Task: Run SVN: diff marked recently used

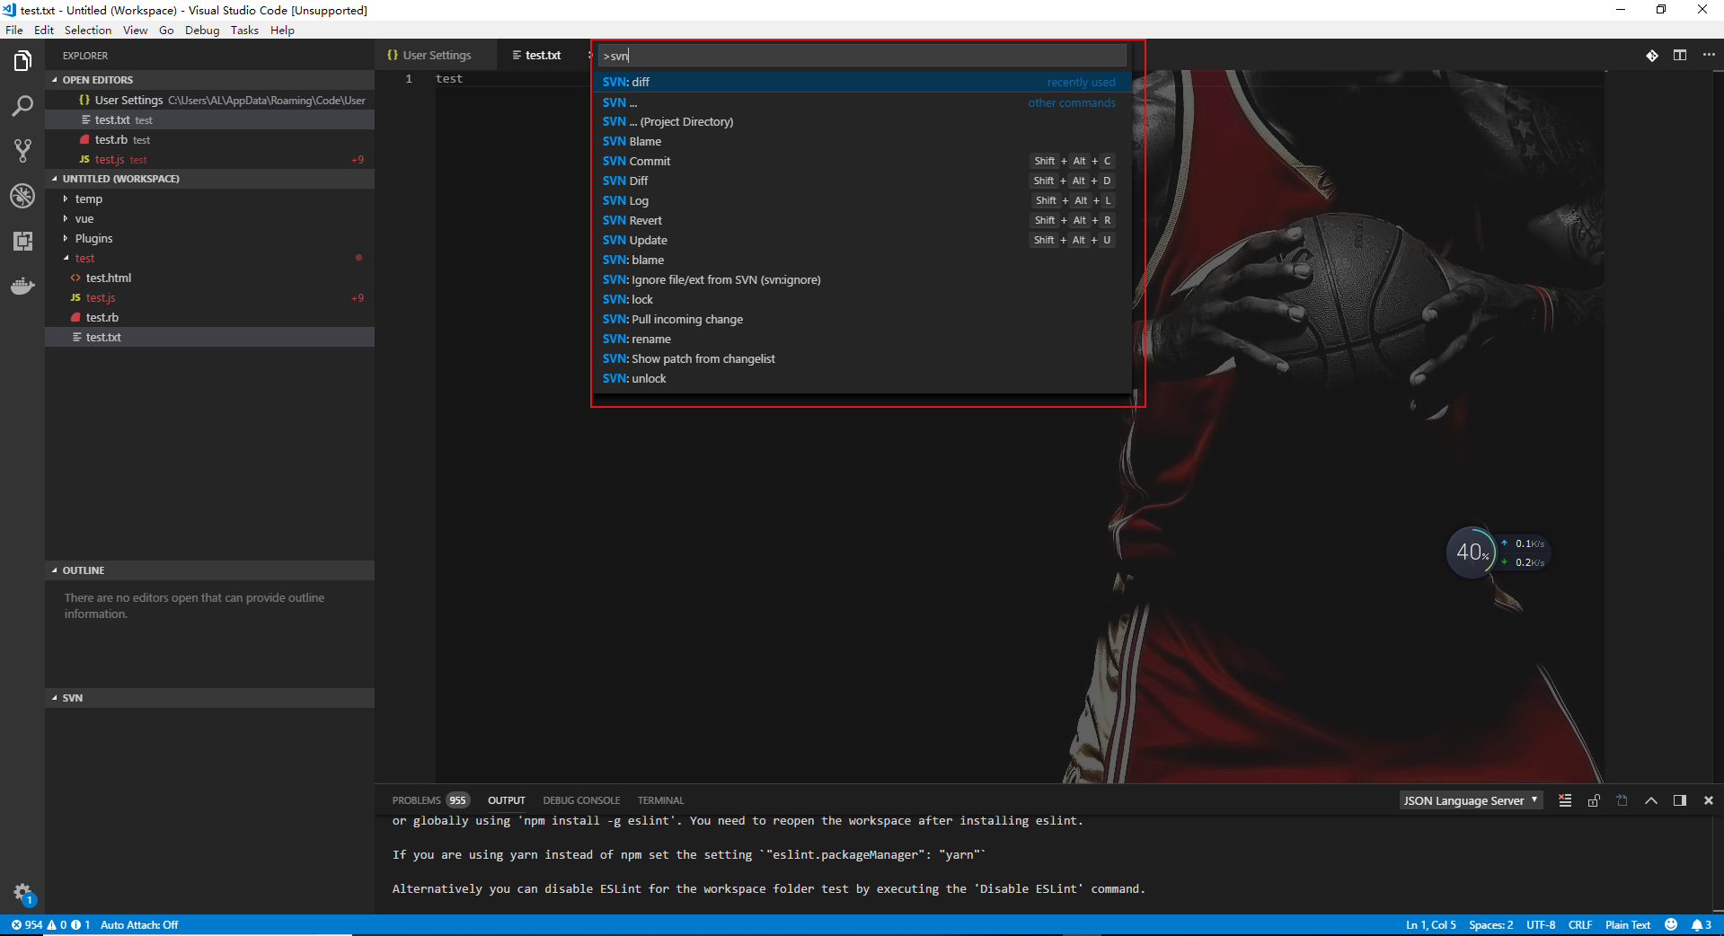Action: 861,82
